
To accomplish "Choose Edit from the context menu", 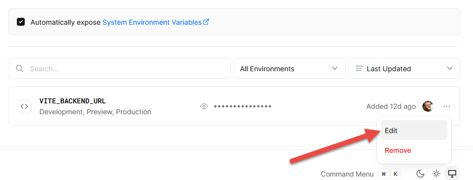I will (414, 131).
